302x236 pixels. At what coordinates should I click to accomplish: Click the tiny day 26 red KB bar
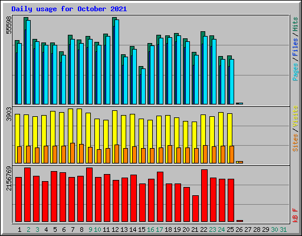coord(240,221)
